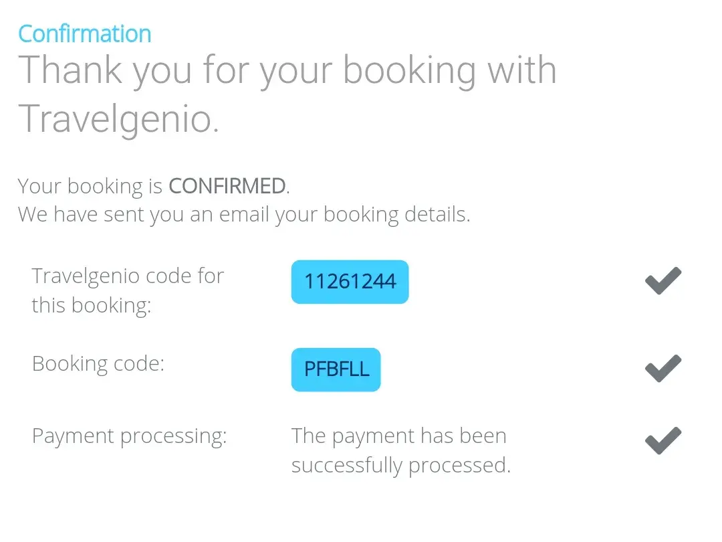The image size is (722, 542).
Task: Click the "Travelgenio code for" label line
Action: (x=128, y=276)
